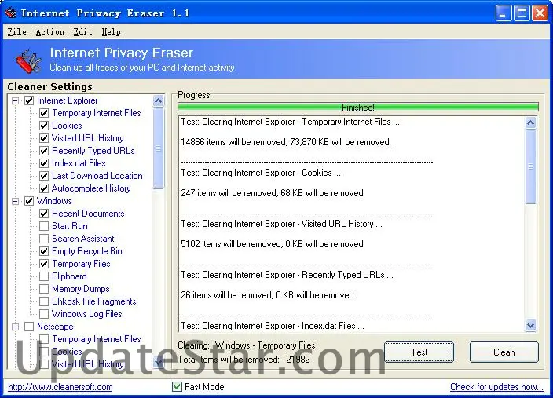Uncheck Temporary Files under Windows
The image size is (553, 398).
pyautogui.click(x=44, y=264)
